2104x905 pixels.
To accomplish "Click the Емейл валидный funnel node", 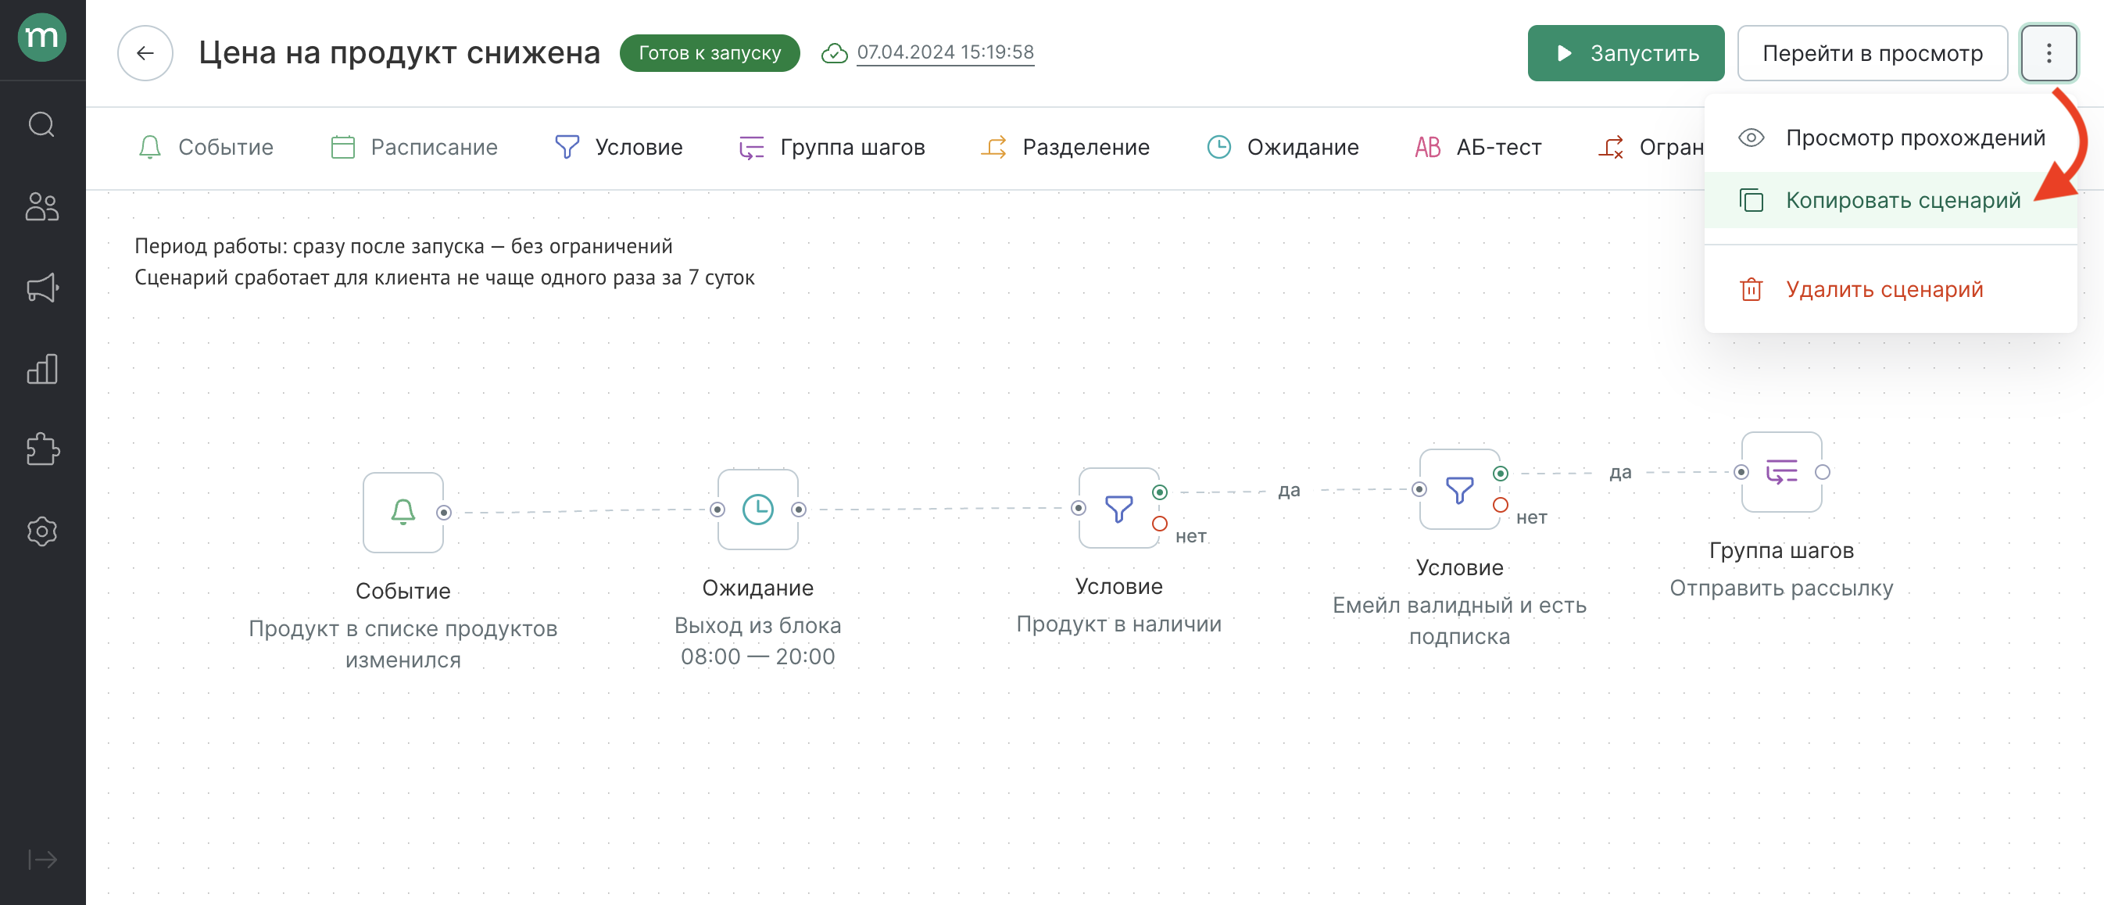I will click(x=1458, y=489).
